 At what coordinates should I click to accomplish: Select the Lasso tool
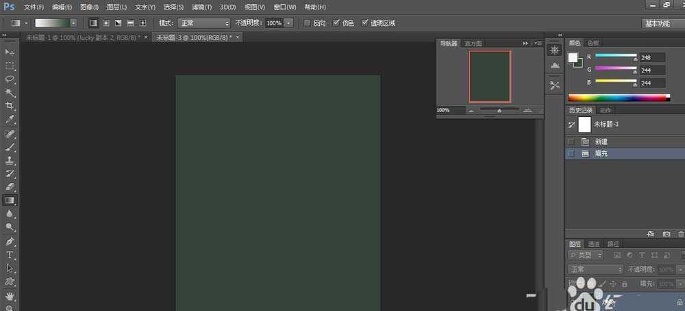click(x=10, y=79)
